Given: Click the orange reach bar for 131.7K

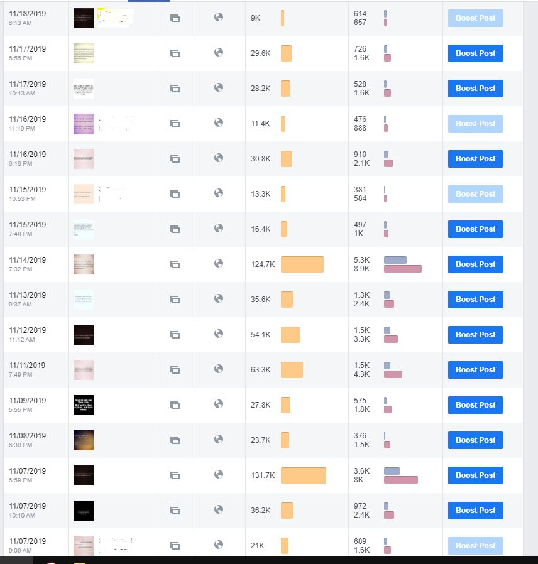Looking at the screenshot, I should coord(304,475).
